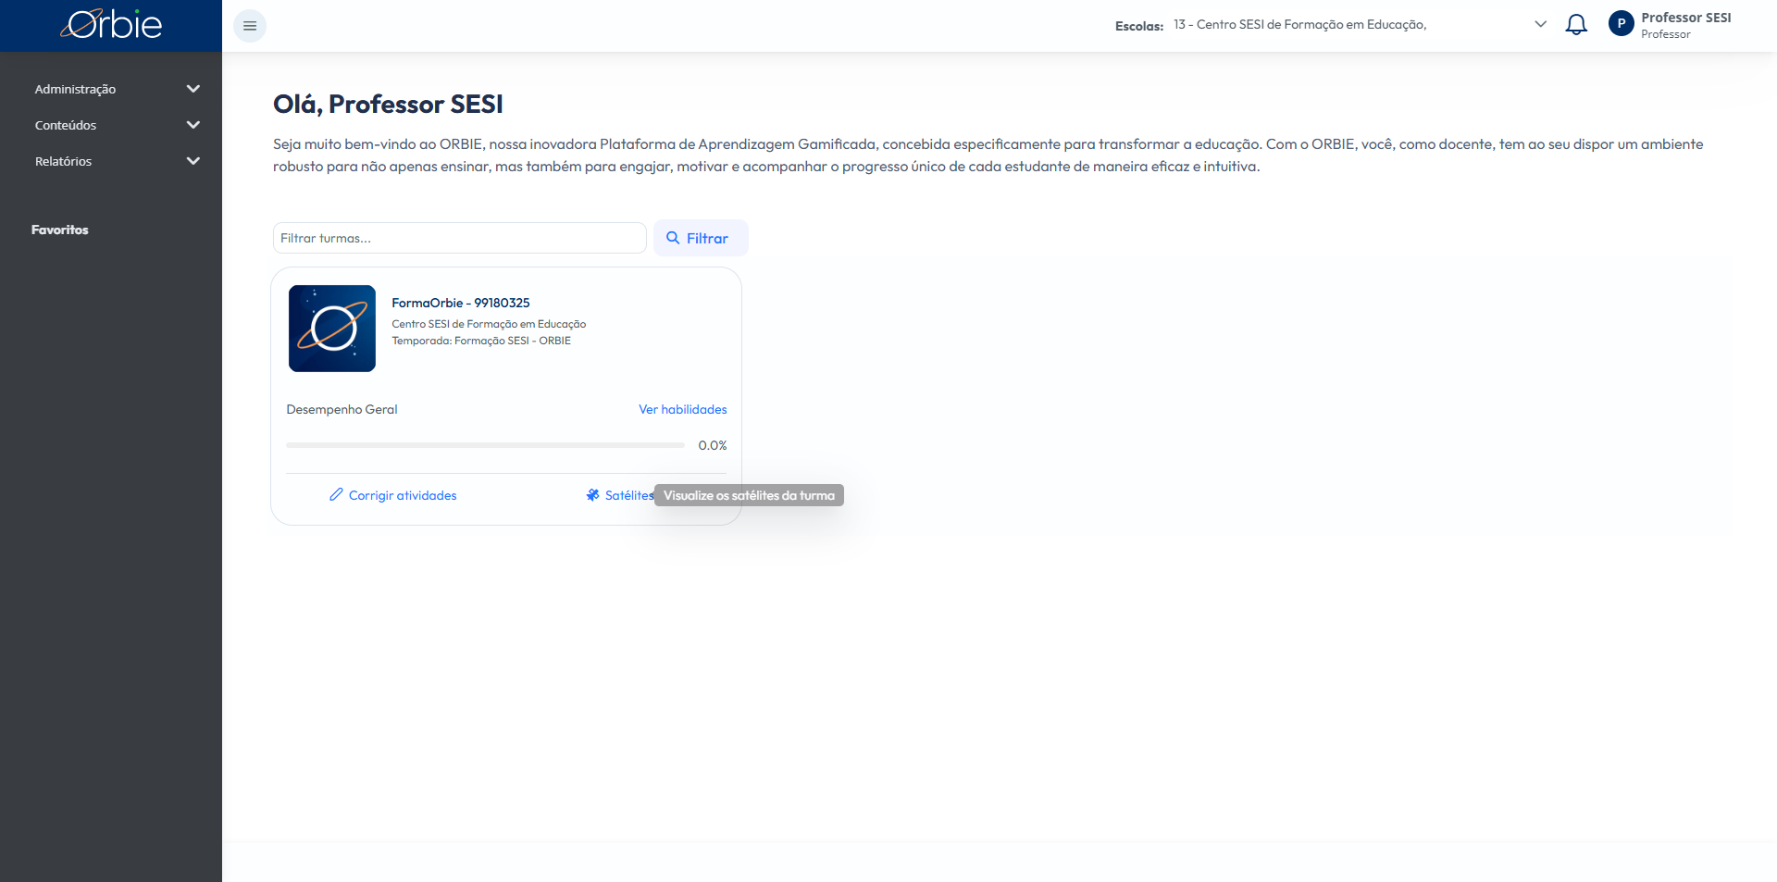Select the Favoritos sidebar section
The width and height of the screenshot is (1777, 882).
pos(60,230)
